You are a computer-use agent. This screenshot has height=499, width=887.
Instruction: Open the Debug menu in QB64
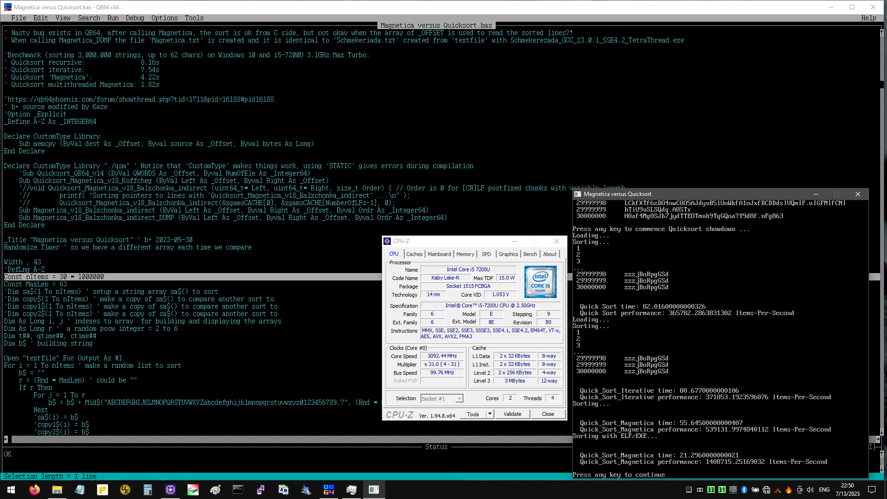pyautogui.click(x=135, y=18)
